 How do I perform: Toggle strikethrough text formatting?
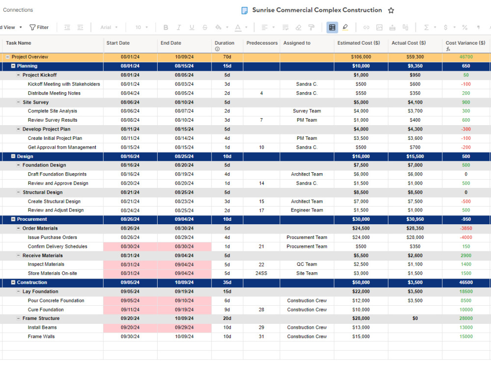coord(204,27)
